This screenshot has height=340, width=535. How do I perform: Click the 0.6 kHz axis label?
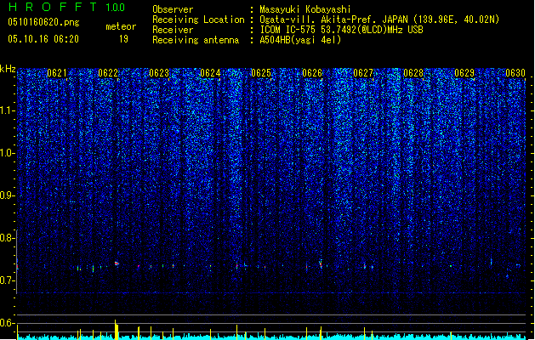coord(7,323)
